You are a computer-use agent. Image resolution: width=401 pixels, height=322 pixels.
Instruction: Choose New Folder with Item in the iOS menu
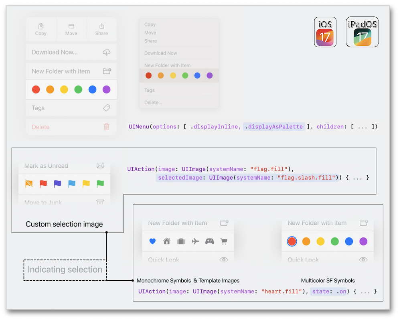click(71, 71)
